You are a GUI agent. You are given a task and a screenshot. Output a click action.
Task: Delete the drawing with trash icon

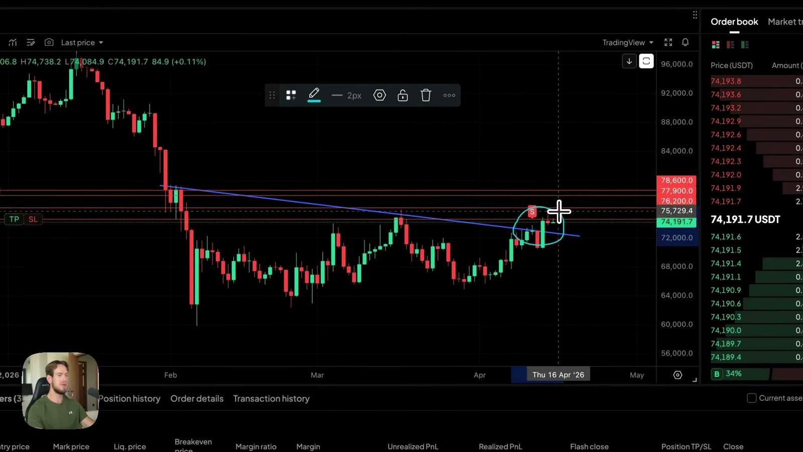click(426, 95)
